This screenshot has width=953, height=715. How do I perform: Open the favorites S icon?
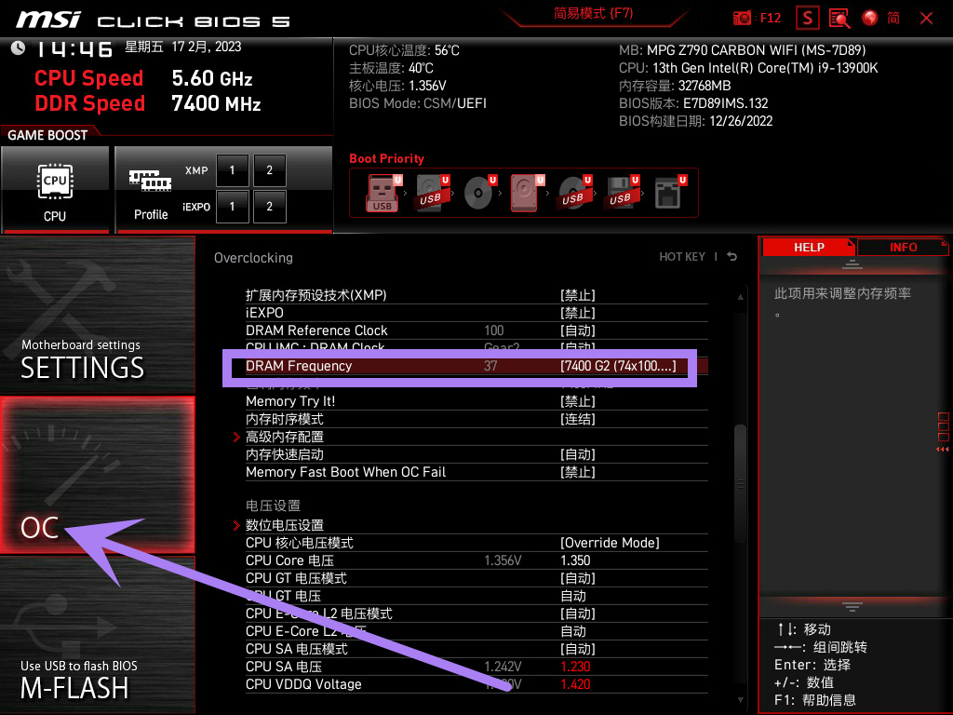pos(807,19)
